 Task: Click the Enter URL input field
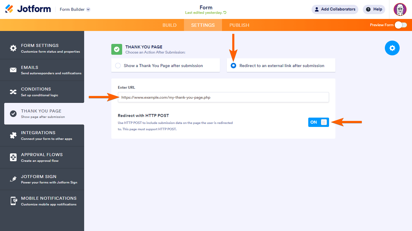pyautogui.click(x=223, y=97)
